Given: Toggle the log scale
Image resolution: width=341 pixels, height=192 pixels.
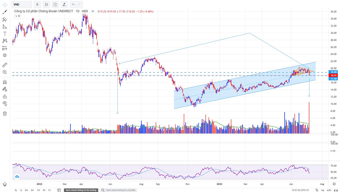Looking at the screenshot, I should pyautogui.click(x=323, y=190).
